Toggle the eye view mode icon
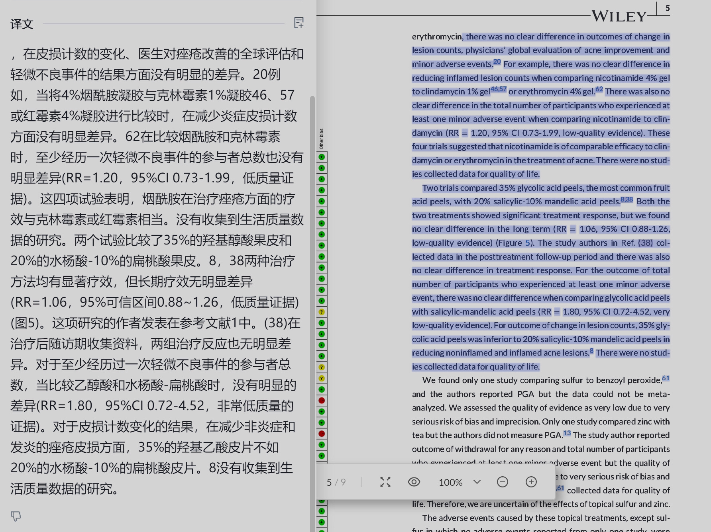 coord(414,482)
